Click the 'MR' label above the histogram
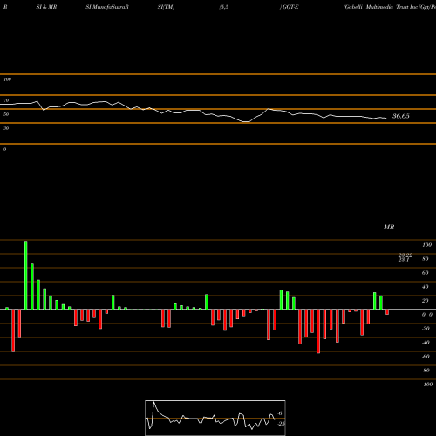Viewport: 436px width, 436px height. click(x=389, y=227)
